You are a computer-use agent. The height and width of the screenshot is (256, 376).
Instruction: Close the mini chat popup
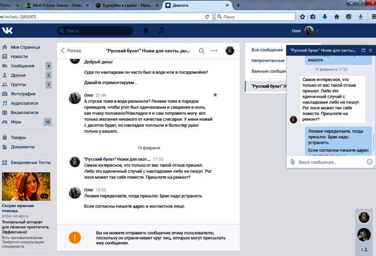click(370, 50)
